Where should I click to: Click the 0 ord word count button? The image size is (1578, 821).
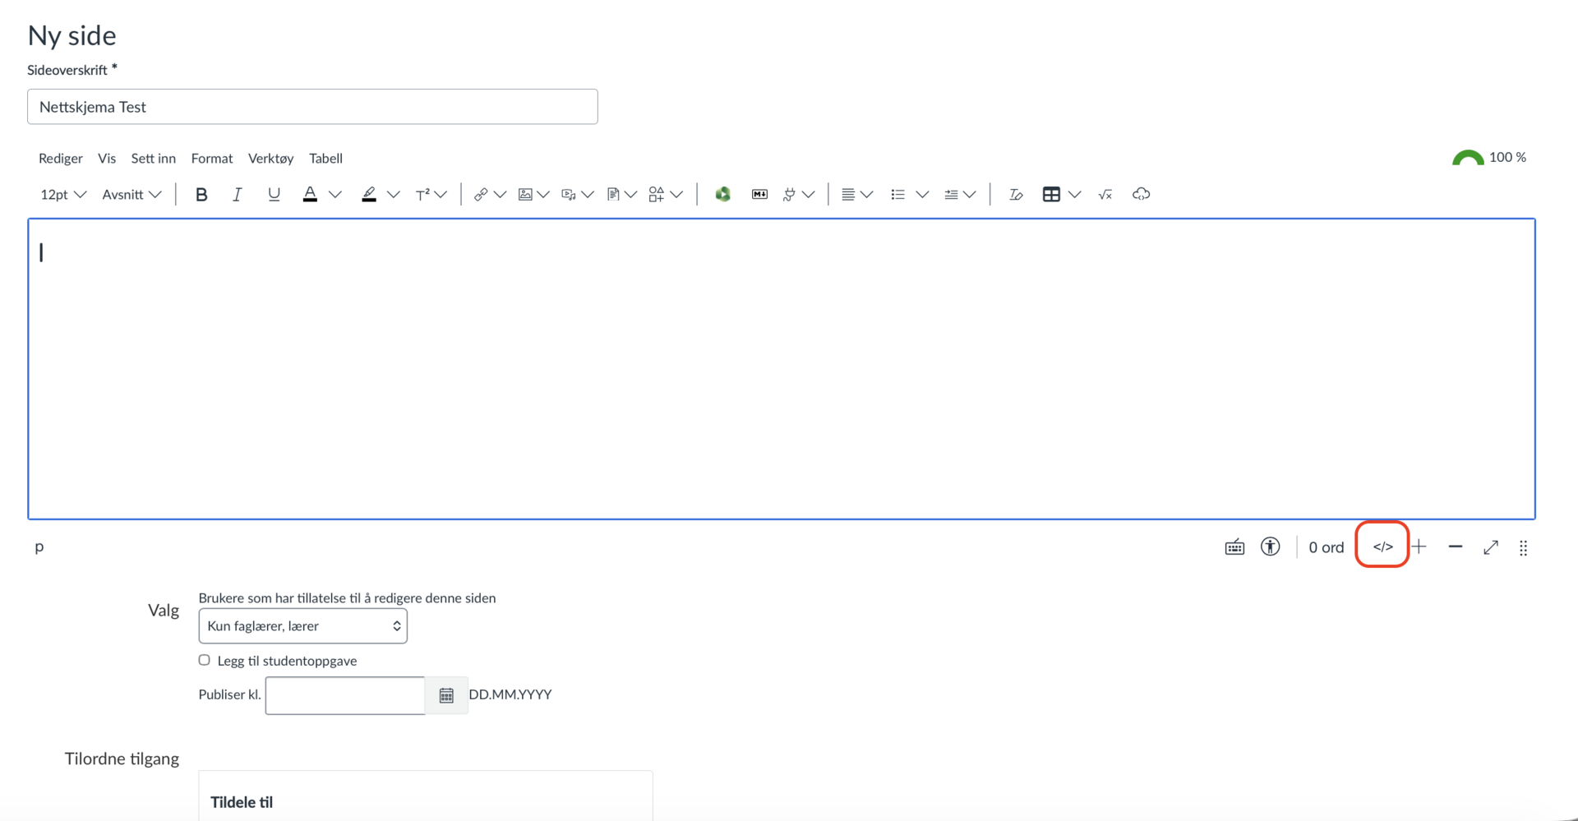point(1327,547)
